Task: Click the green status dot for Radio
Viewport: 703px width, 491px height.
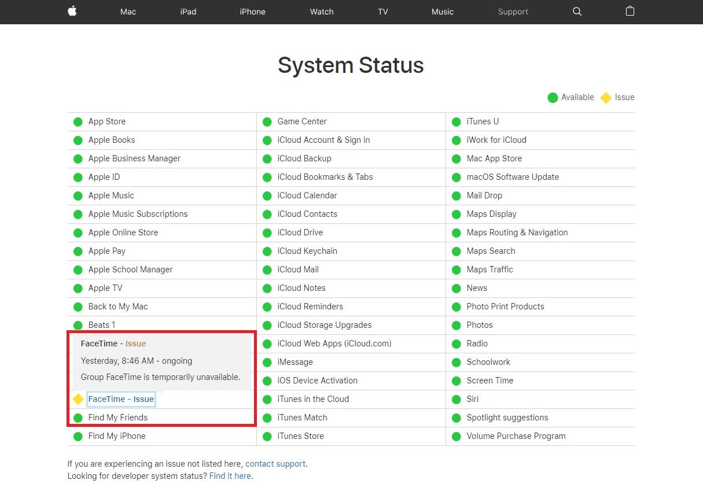Action: click(x=457, y=344)
